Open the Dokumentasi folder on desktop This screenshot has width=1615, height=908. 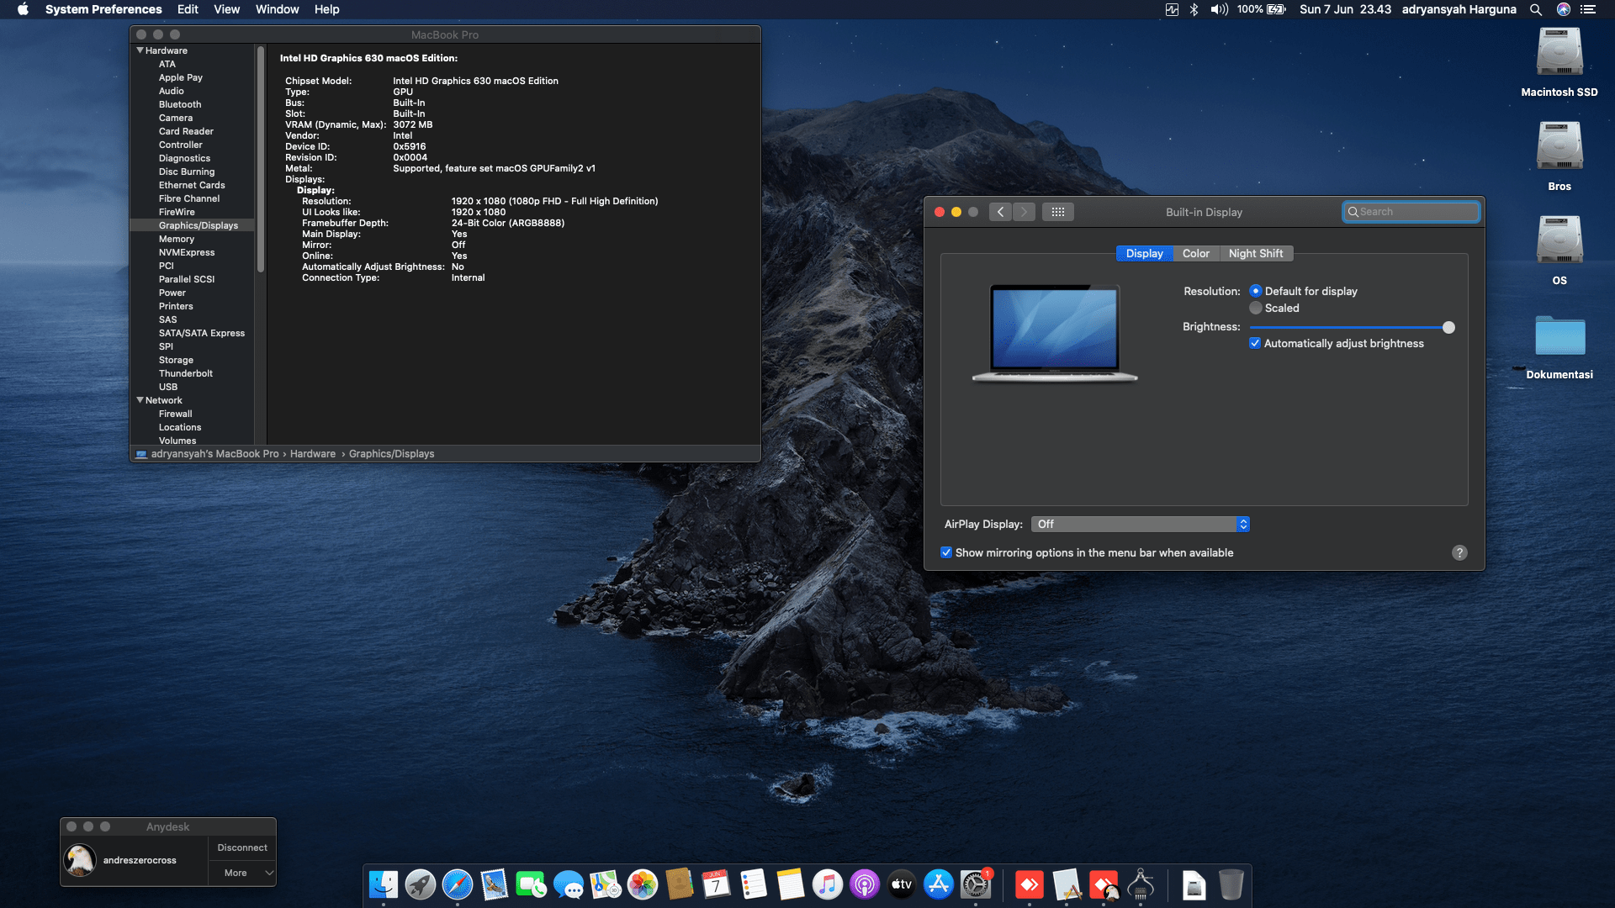point(1559,336)
